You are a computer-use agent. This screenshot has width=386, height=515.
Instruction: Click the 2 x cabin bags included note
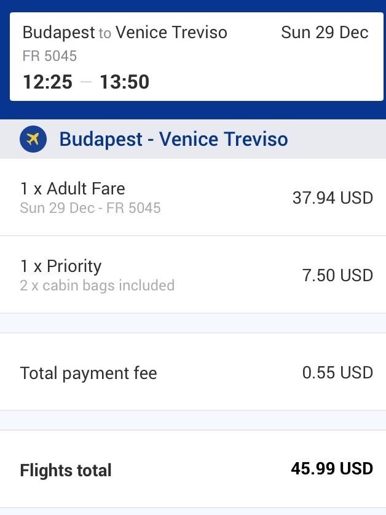pos(97,285)
